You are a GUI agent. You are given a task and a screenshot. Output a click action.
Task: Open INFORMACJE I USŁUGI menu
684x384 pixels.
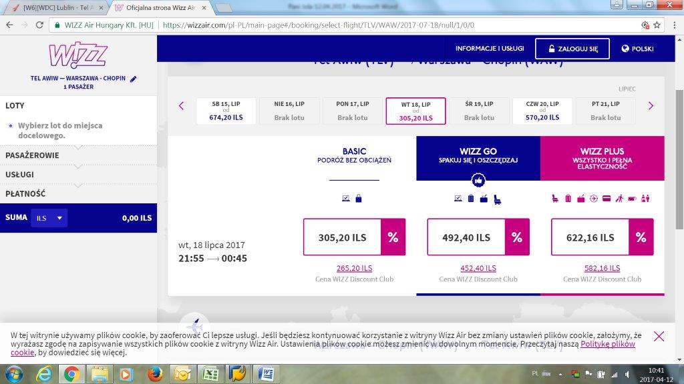(490, 48)
